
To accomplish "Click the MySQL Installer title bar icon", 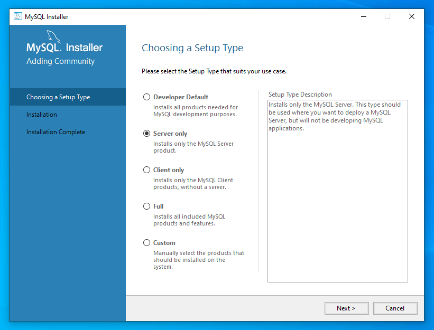I will pos(17,16).
